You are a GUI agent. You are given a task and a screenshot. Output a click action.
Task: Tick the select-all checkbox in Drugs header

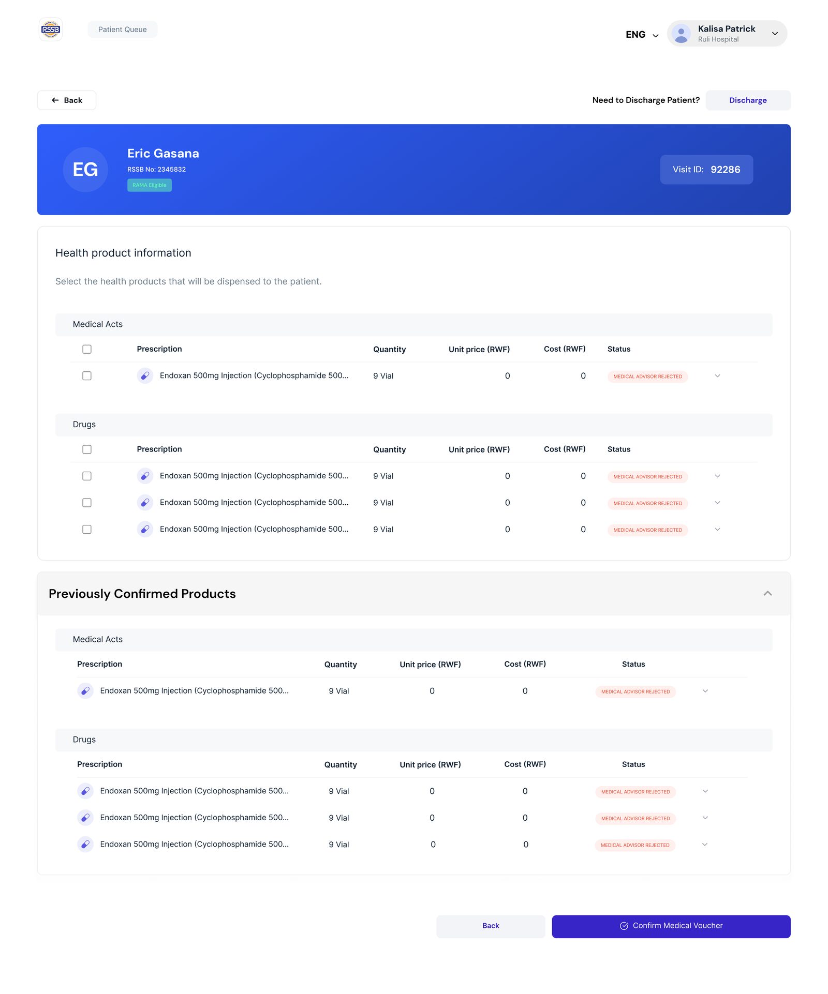[x=87, y=449]
